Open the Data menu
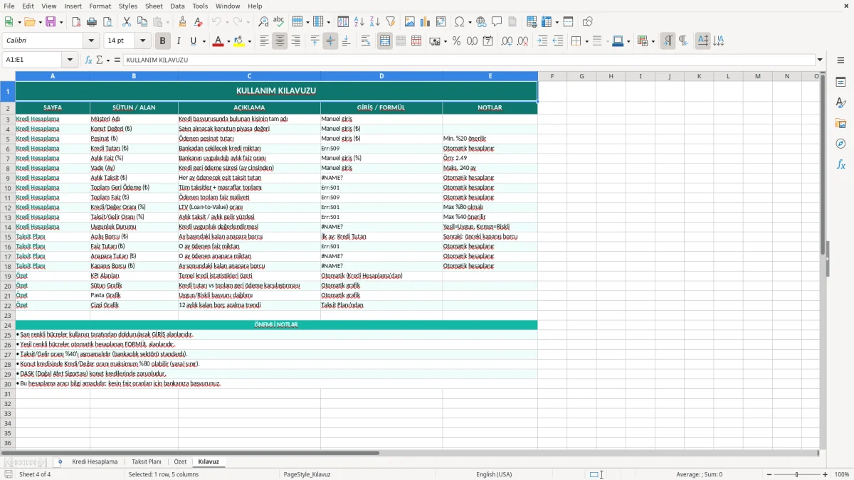 (177, 6)
